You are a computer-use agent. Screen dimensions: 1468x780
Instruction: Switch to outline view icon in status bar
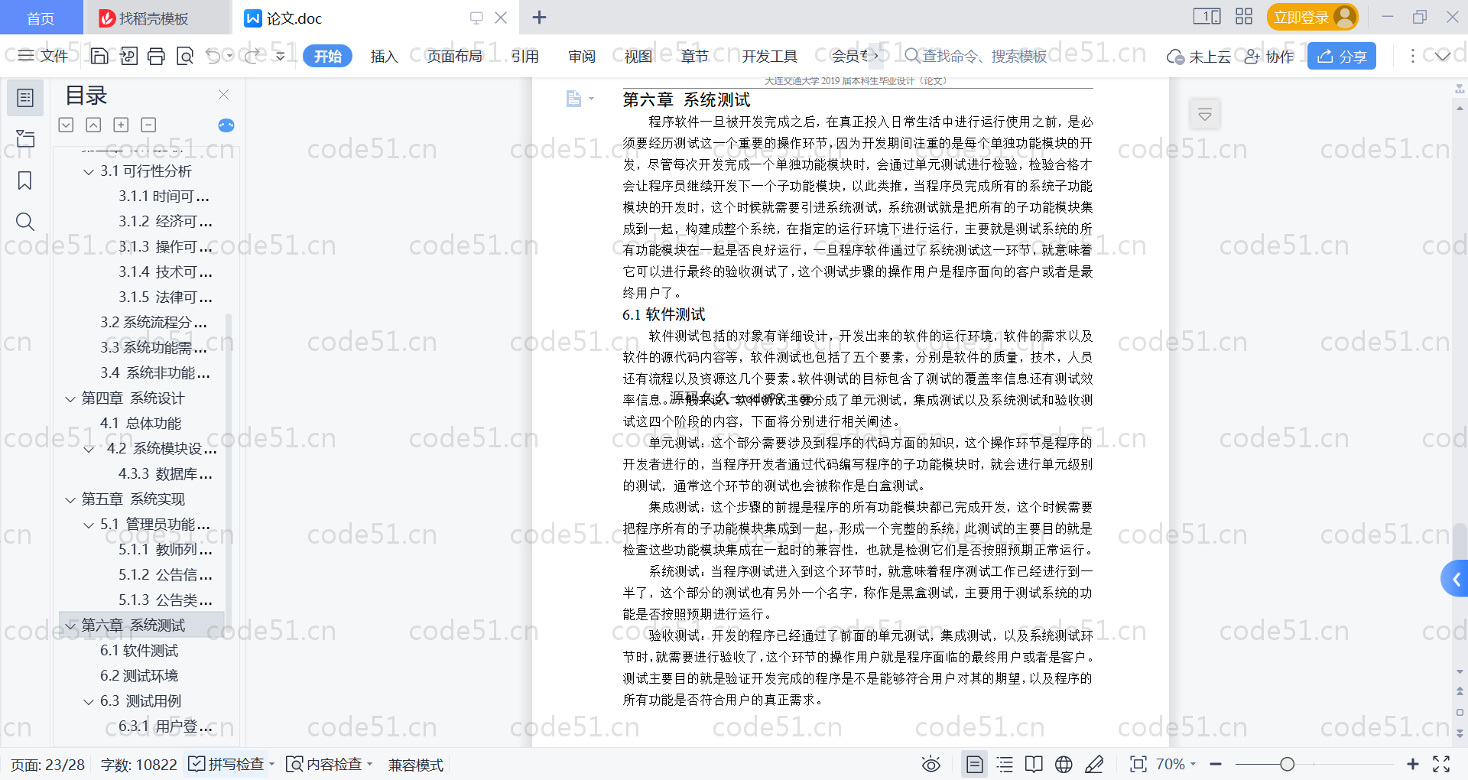(1005, 764)
